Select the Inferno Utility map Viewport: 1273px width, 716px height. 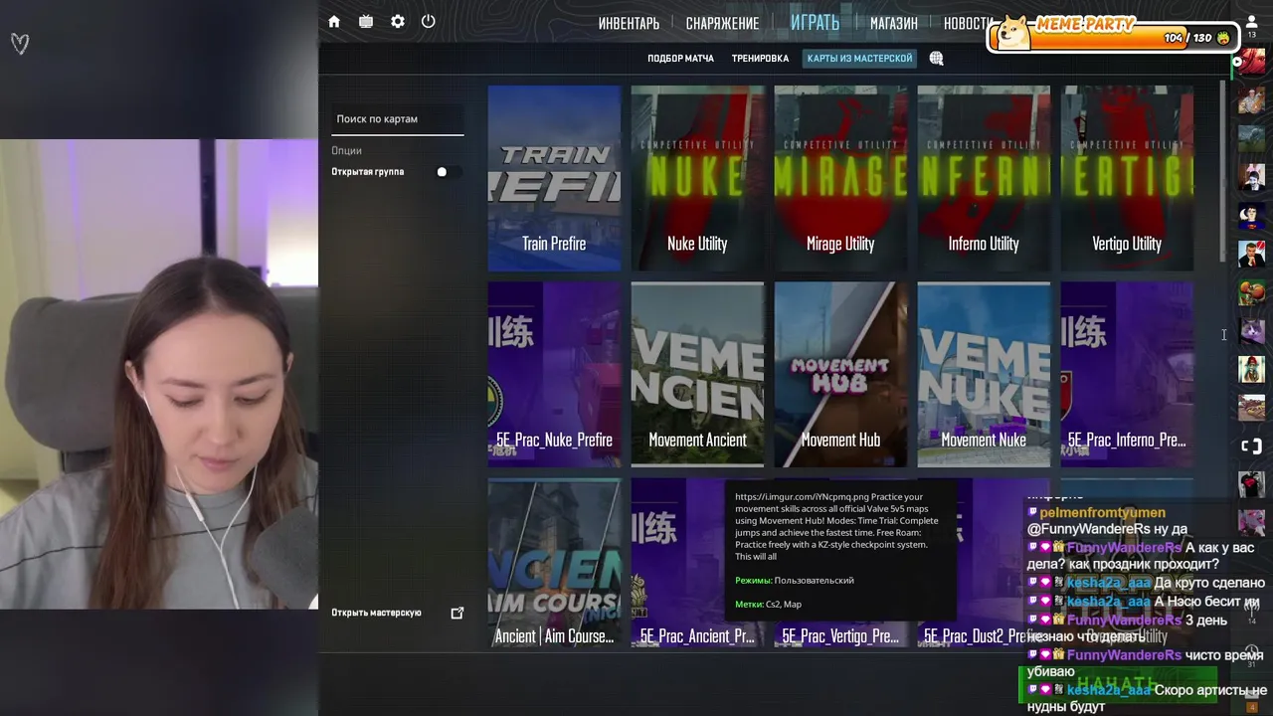click(x=984, y=178)
